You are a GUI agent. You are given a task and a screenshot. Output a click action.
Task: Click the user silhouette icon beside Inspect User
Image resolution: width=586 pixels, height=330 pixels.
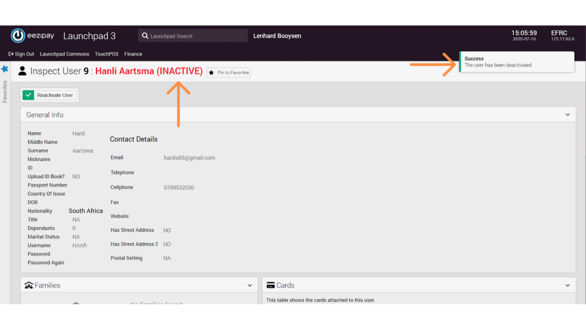pos(22,71)
